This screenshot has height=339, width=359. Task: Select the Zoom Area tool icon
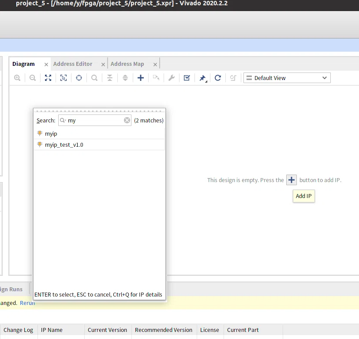tap(64, 78)
